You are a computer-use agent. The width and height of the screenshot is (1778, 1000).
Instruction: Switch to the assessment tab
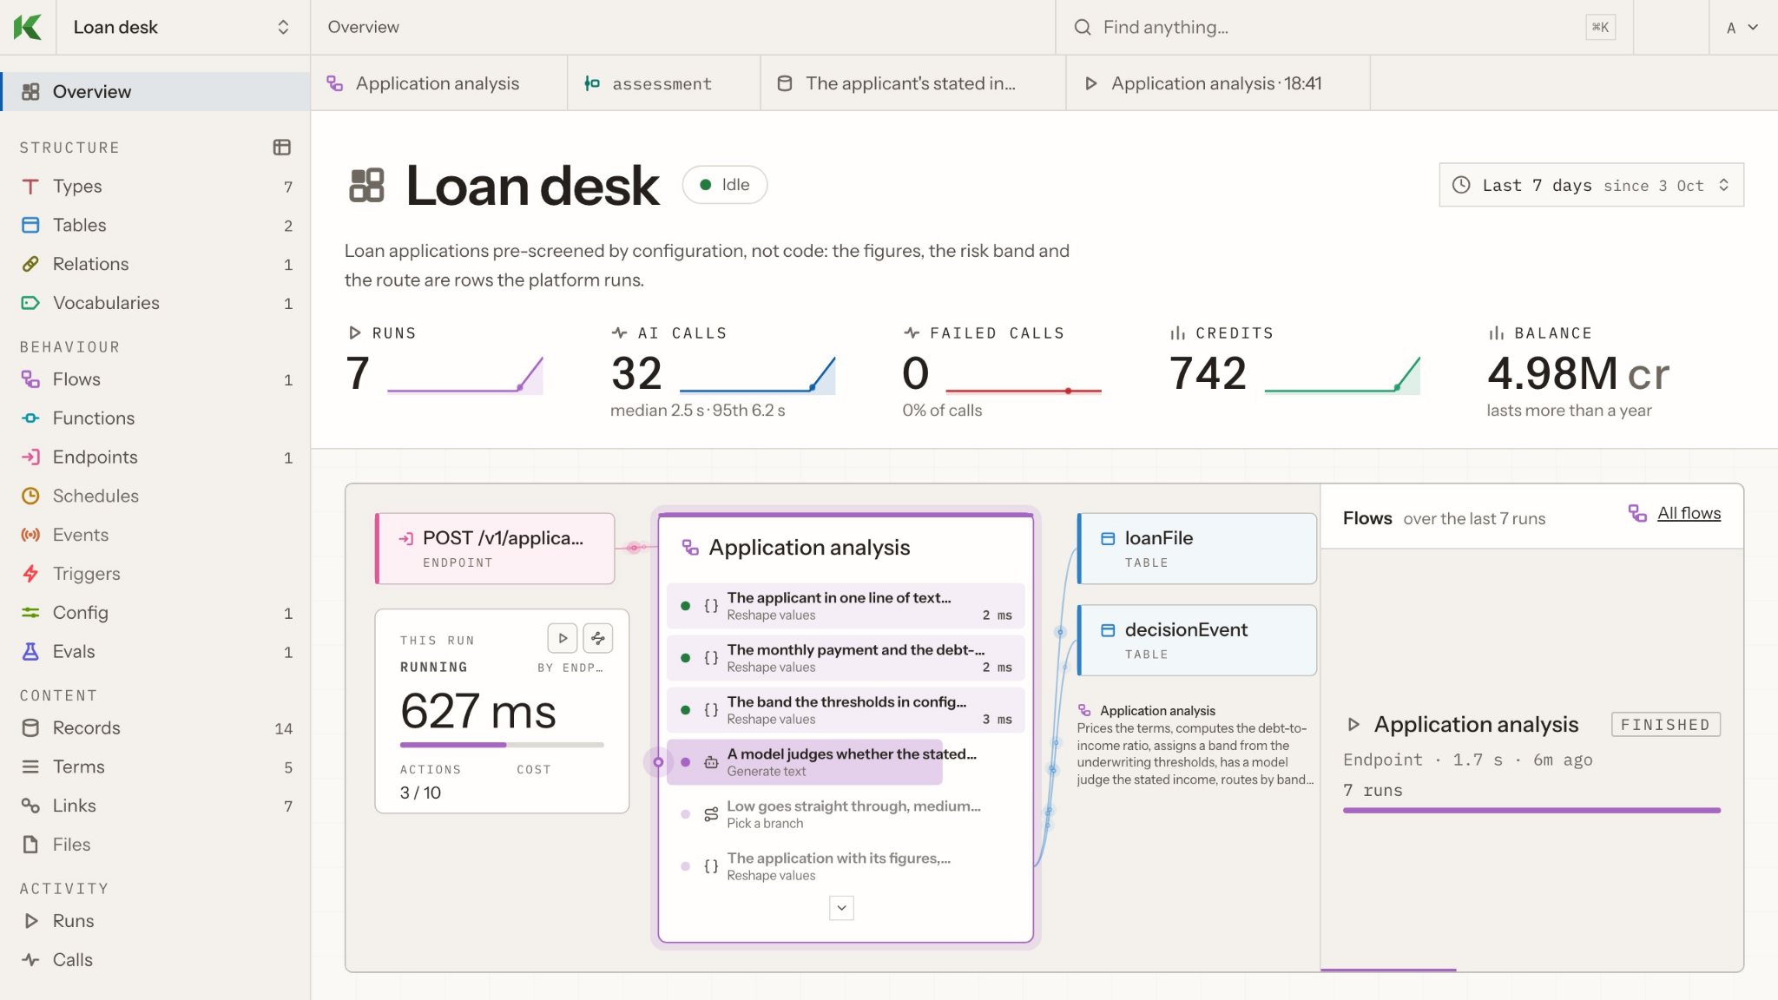click(x=663, y=83)
